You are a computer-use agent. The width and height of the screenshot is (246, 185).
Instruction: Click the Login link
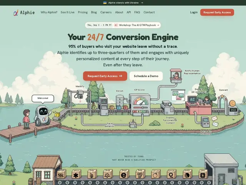point(194,12)
